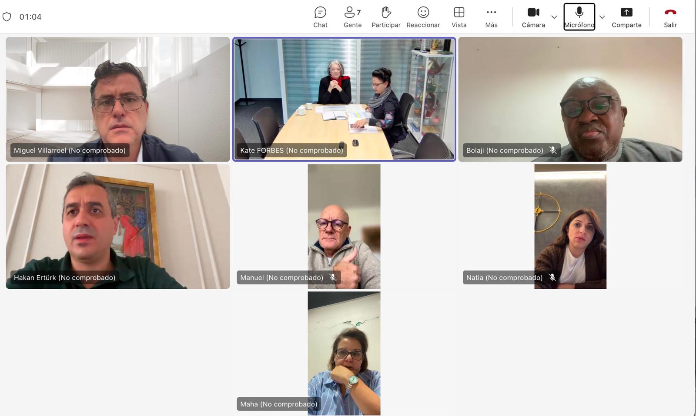696x416 pixels.
Task: Expand the camera options chevron
Action: tap(554, 17)
